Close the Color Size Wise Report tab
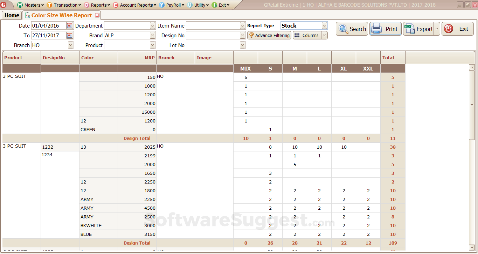Viewport: 478px width, 254px height. pyautogui.click(x=97, y=15)
